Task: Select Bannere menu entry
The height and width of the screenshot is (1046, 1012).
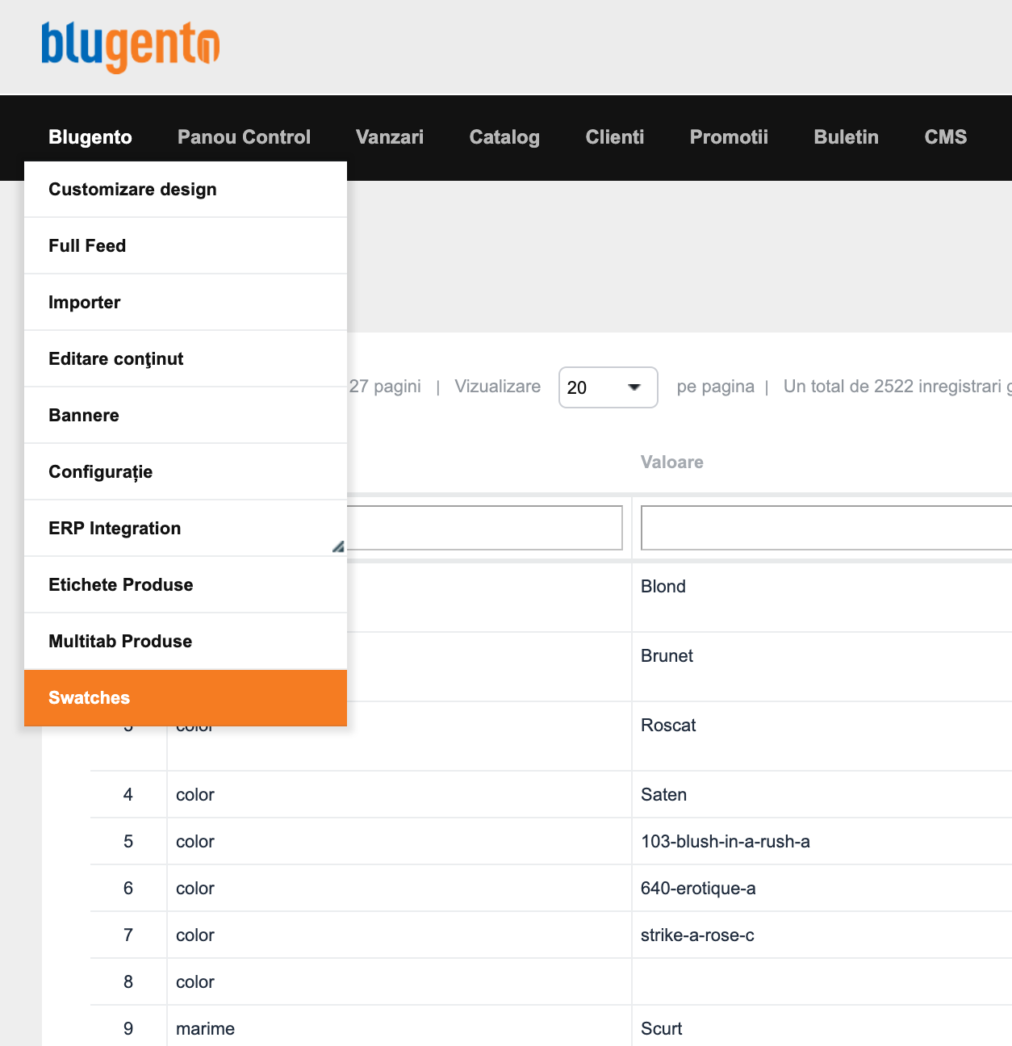Action: pyautogui.click(x=186, y=416)
